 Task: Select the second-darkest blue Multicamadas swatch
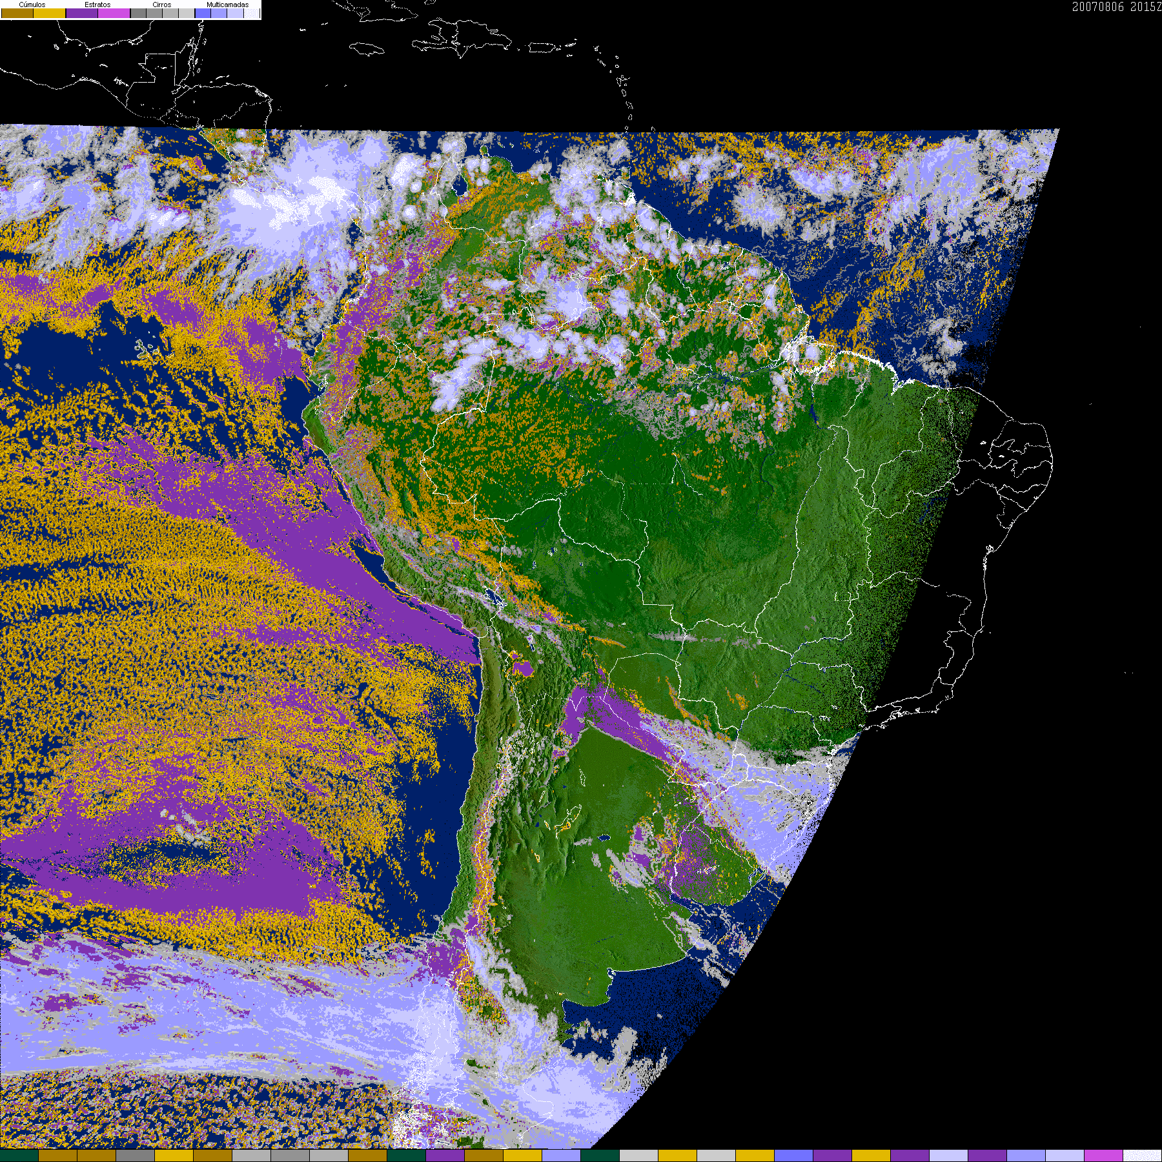219,13
